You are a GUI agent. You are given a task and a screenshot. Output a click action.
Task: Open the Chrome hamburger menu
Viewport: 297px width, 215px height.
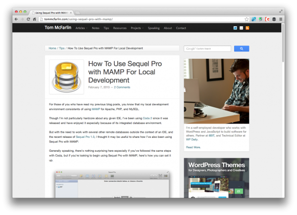(281, 19)
